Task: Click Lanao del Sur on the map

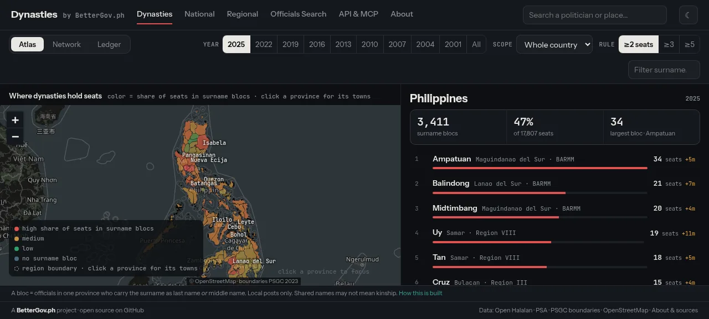Action: pos(254,261)
